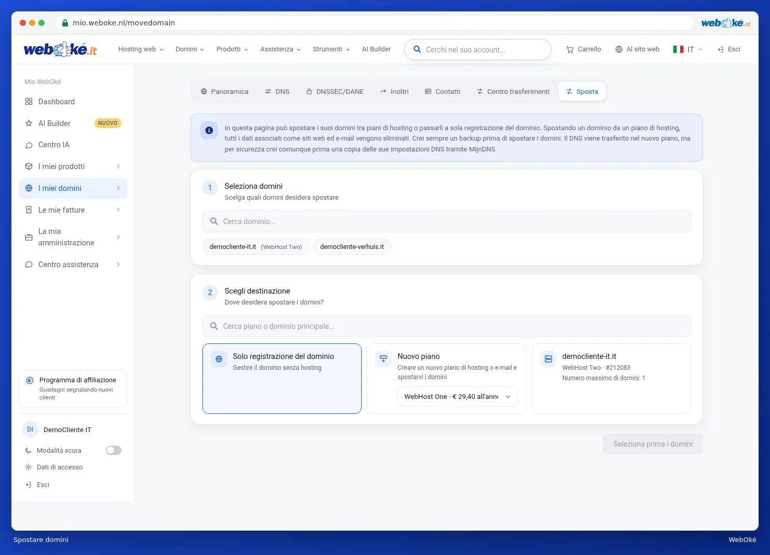This screenshot has width=770, height=555.
Task: Switch to the DNS tab
Action: tap(277, 91)
